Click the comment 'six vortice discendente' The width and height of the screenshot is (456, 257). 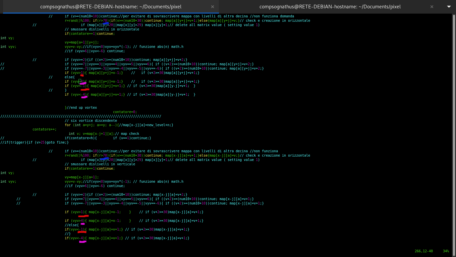[x=91, y=120]
